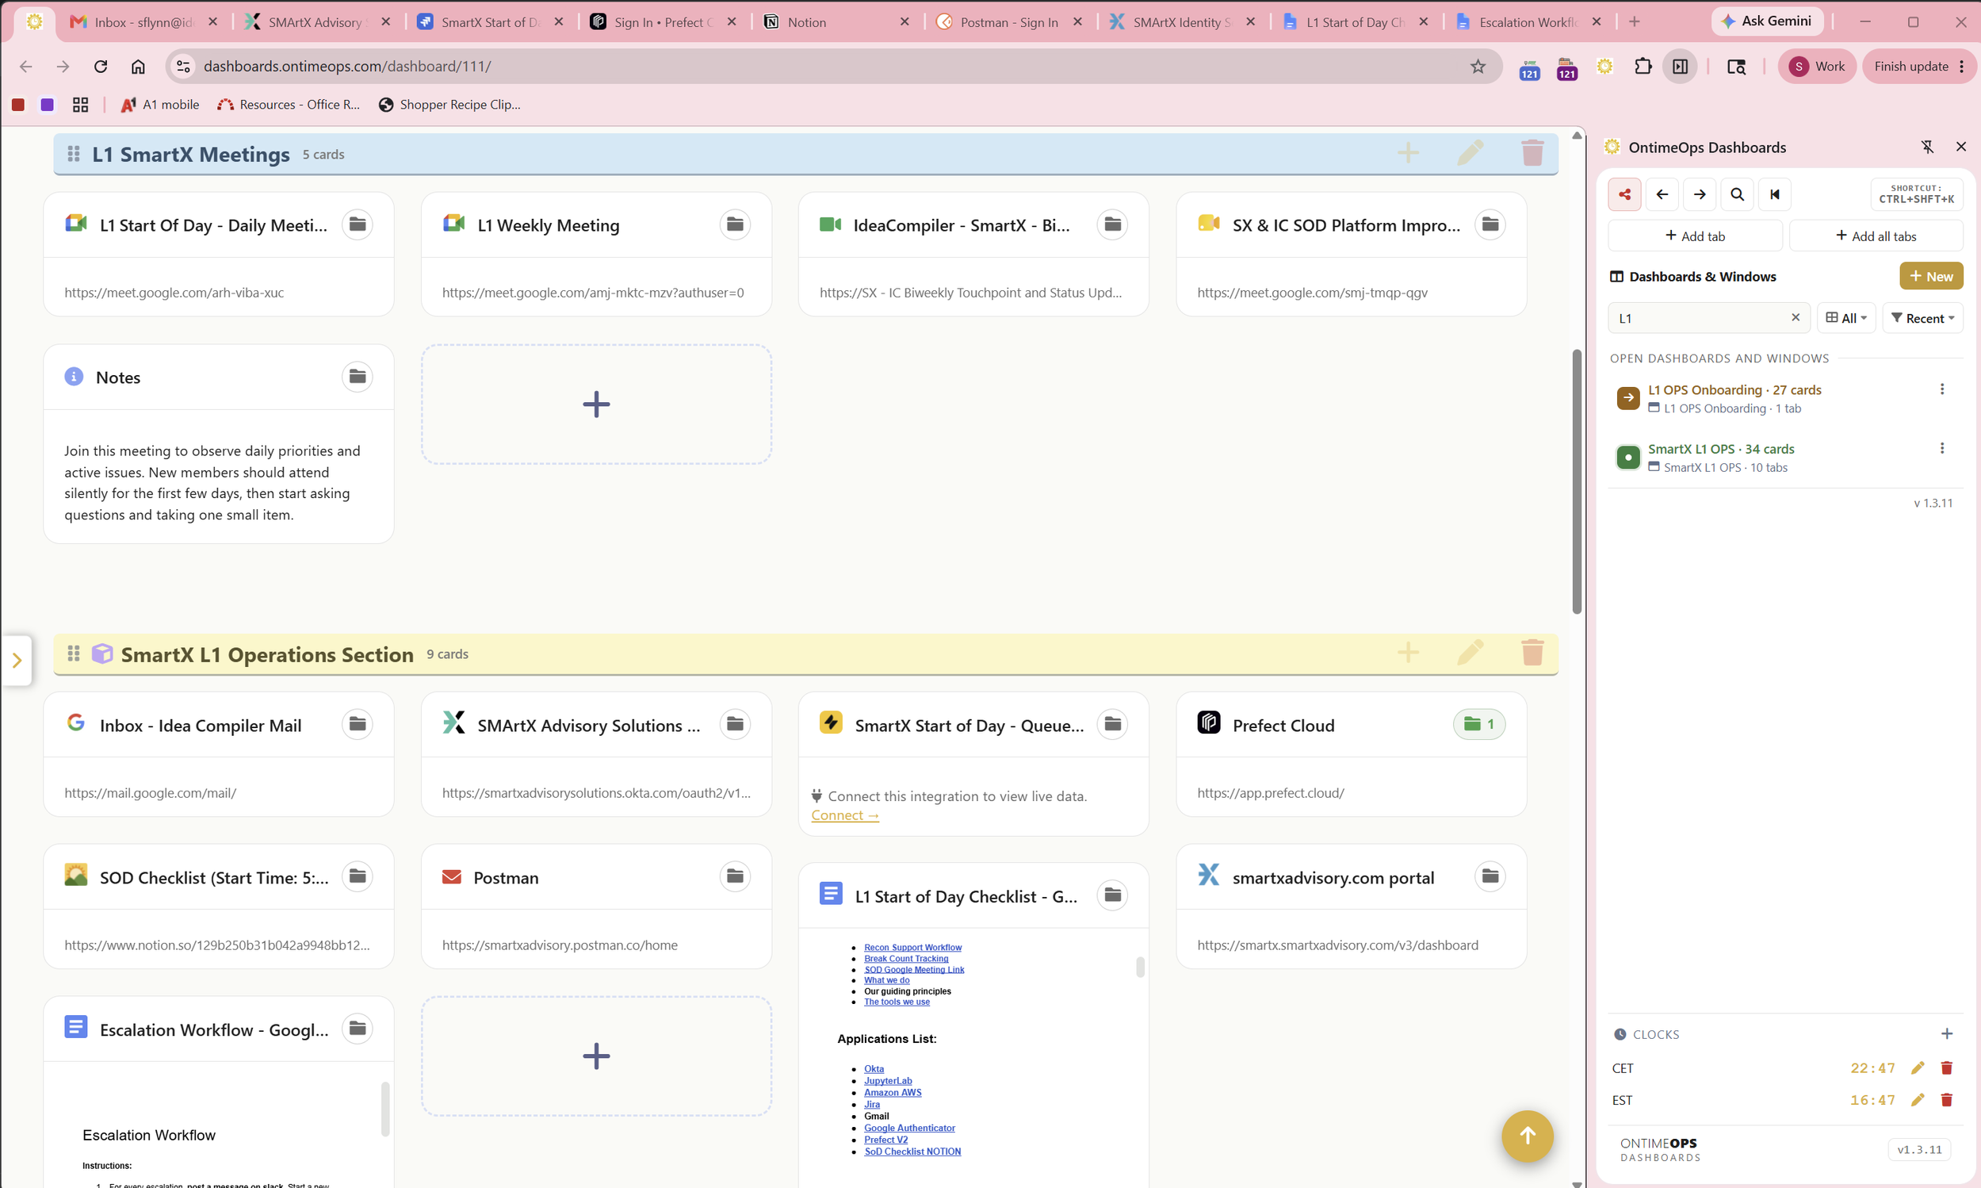Add a new clock
The width and height of the screenshot is (1981, 1188).
point(1947,1034)
